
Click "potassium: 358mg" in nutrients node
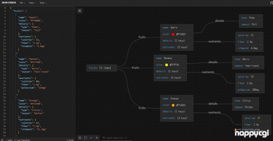point(250,90)
